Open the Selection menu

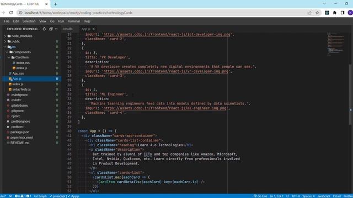point(29,21)
